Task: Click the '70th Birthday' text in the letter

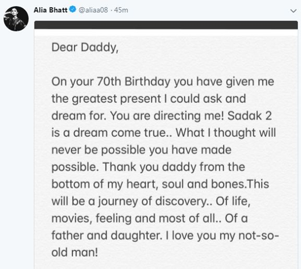Action: (x=134, y=81)
